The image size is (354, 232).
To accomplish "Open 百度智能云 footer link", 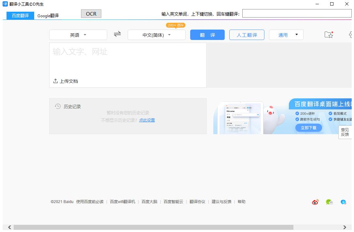I will pos(173,201).
